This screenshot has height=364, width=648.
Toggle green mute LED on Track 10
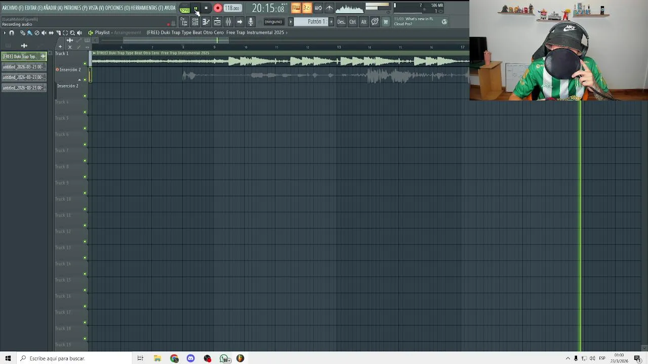pyautogui.click(x=85, y=209)
